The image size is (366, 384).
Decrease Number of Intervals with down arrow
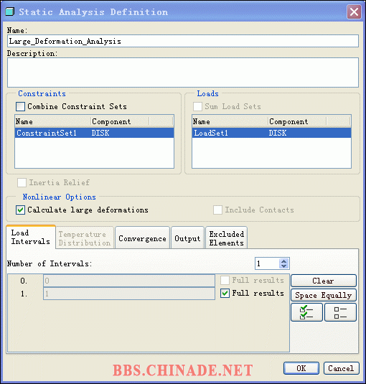(x=283, y=266)
